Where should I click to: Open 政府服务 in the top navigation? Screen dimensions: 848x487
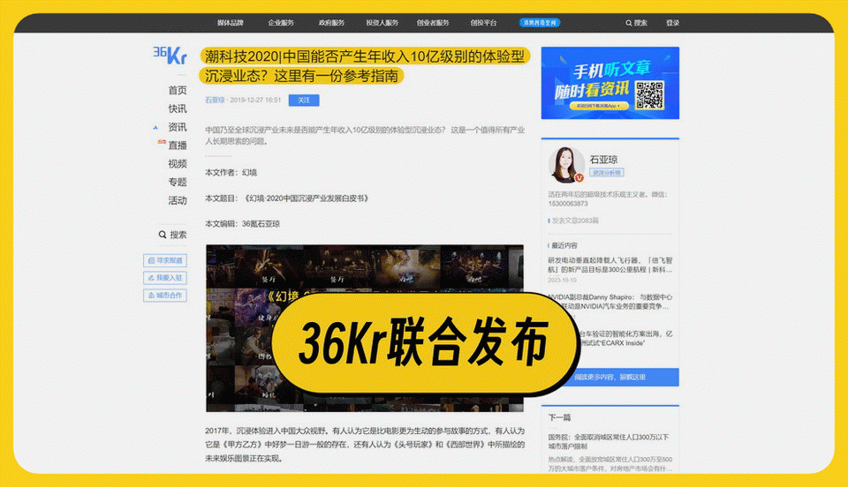tap(331, 23)
